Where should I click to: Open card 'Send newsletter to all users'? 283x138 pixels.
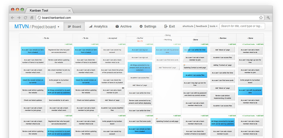[59, 100]
